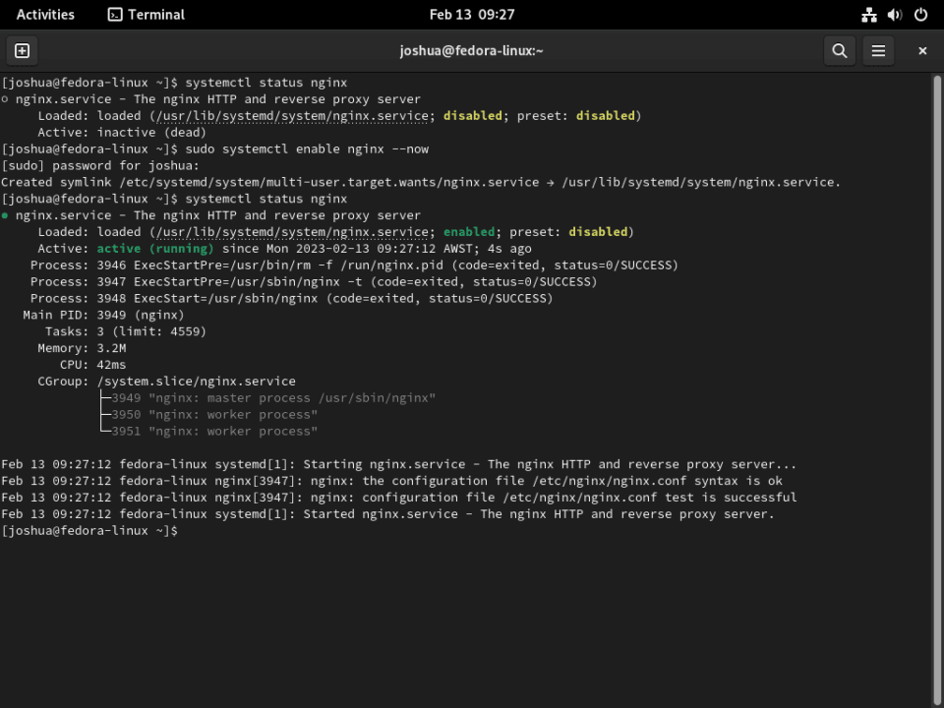
Task: Mute system audio via the speaker icon
Action: 895,14
